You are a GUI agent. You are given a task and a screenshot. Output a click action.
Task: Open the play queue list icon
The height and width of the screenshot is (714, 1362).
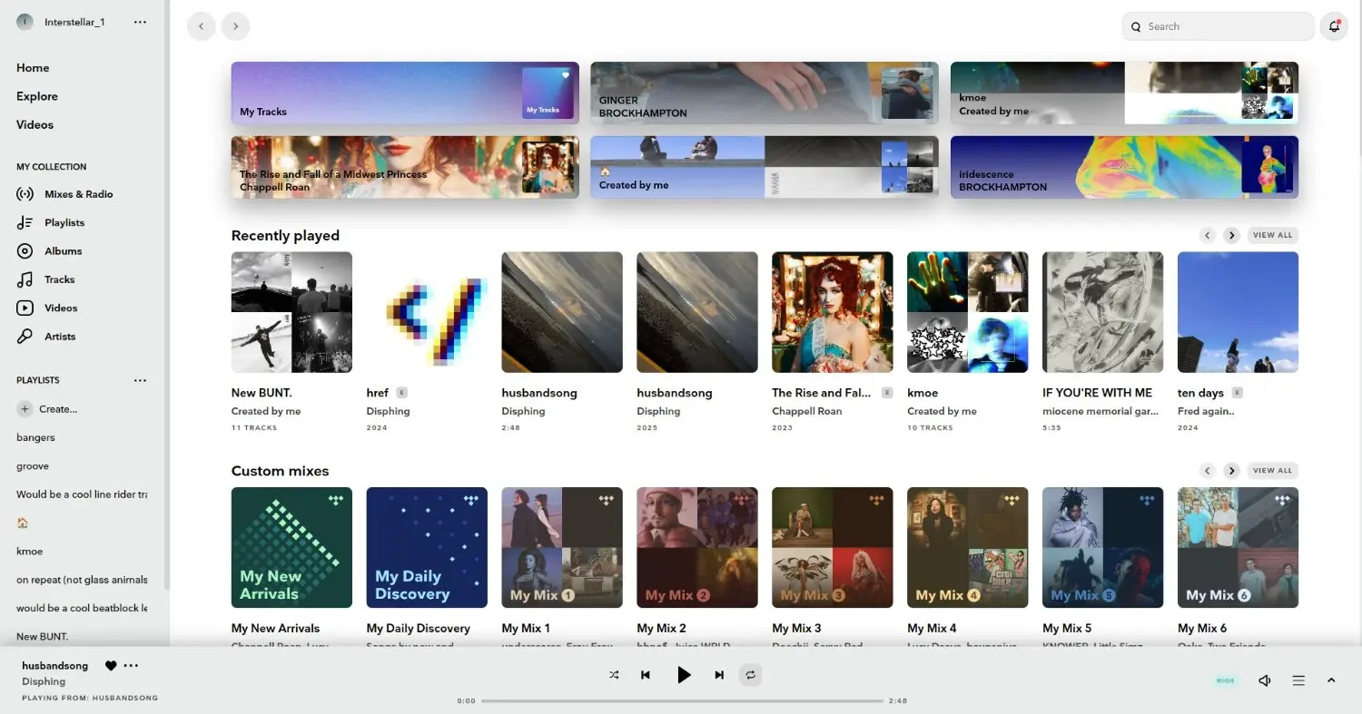tap(1298, 680)
